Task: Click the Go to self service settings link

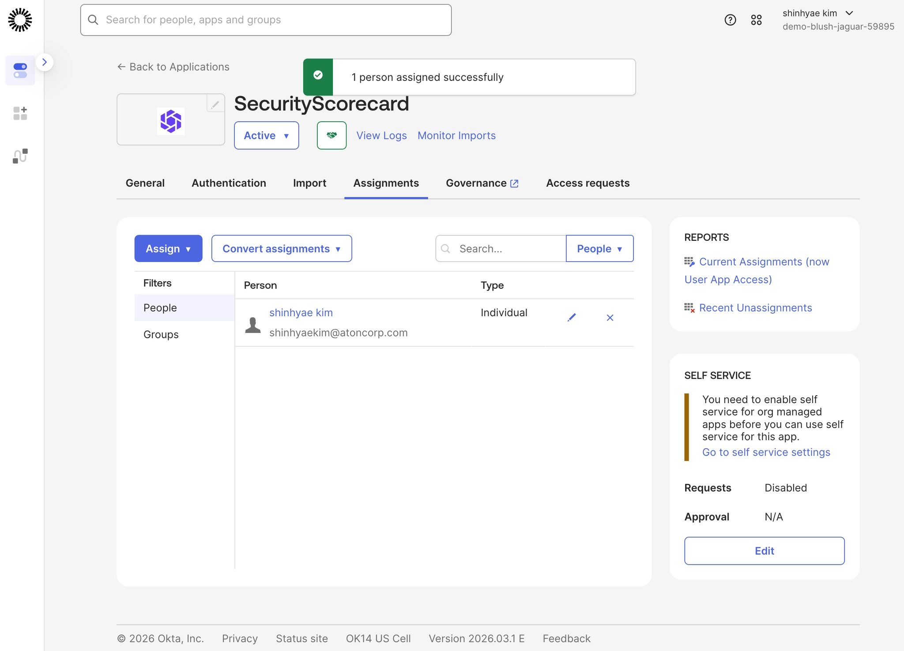Action: [x=766, y=452]
